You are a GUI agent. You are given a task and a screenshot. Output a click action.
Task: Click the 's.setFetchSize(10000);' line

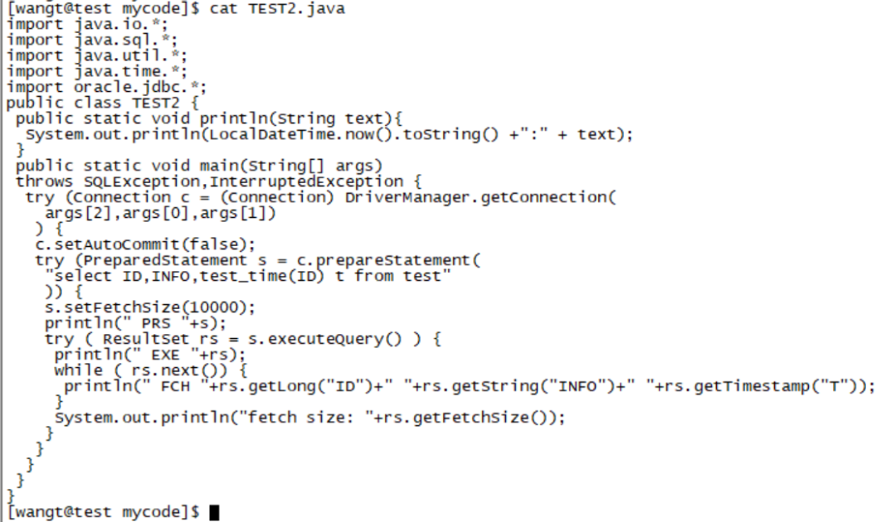click(150, 307)
